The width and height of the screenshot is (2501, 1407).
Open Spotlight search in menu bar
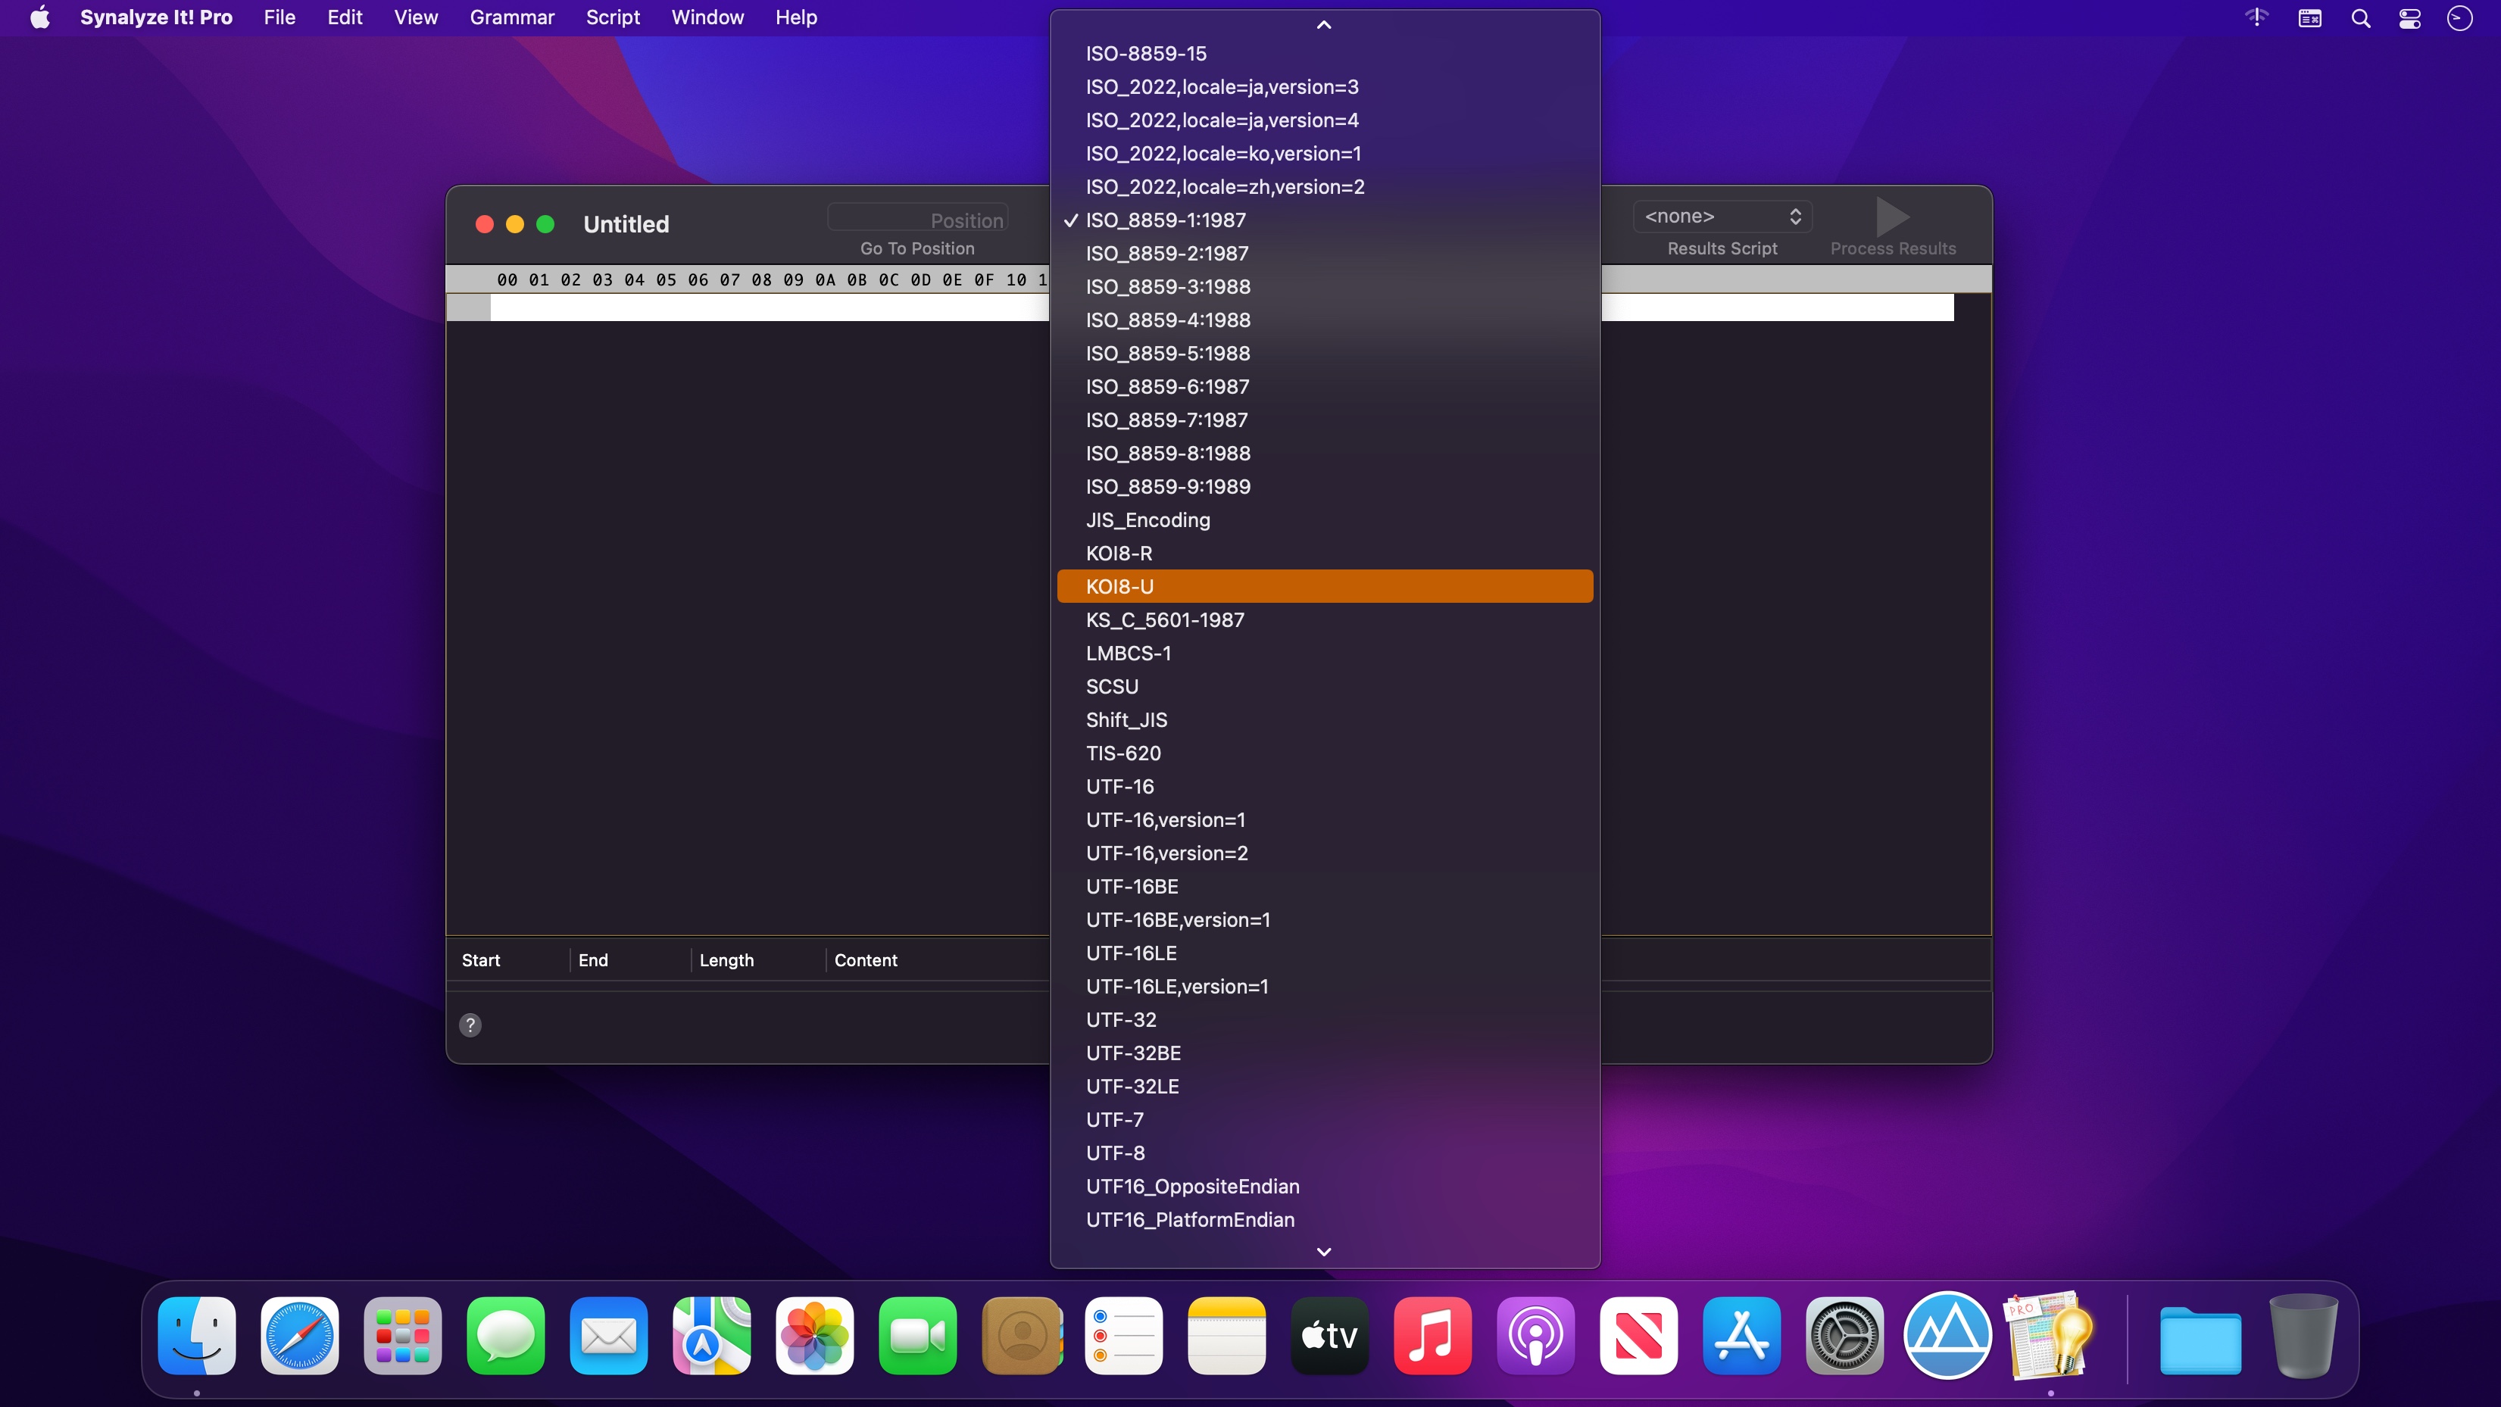tap(2361, 18)
